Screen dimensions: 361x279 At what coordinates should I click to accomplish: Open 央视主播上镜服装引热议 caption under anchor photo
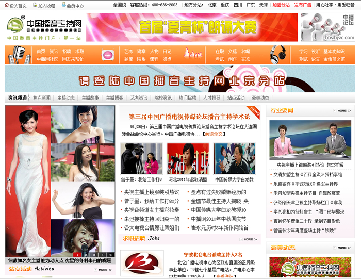[310, 165]
